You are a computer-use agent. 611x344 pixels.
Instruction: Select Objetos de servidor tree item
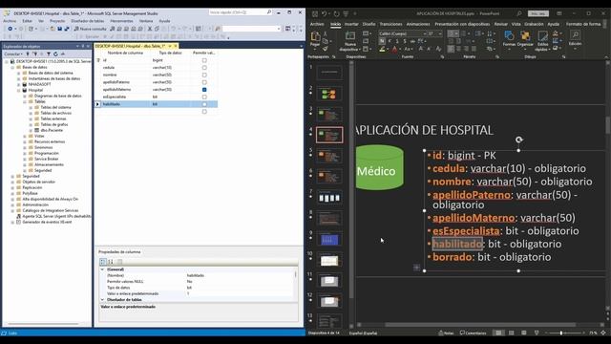38,182
